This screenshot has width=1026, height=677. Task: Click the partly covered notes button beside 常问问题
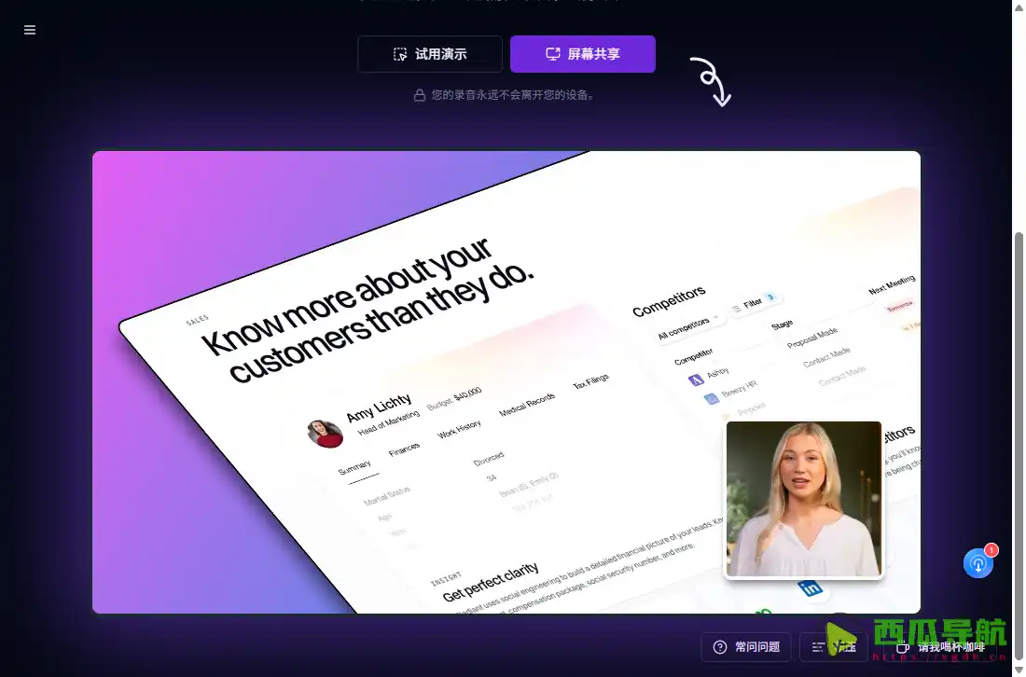click(833, 647)
